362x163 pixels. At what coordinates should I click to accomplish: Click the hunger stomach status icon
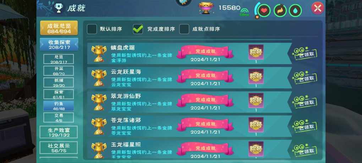[280, 11]
